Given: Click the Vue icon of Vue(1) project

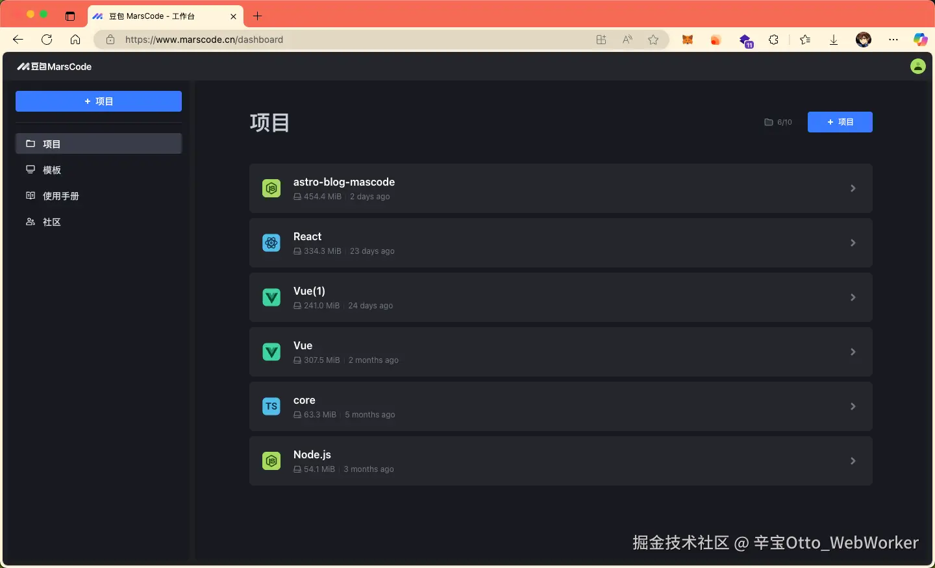Looking at the screenshot, I should pos(271,297).
